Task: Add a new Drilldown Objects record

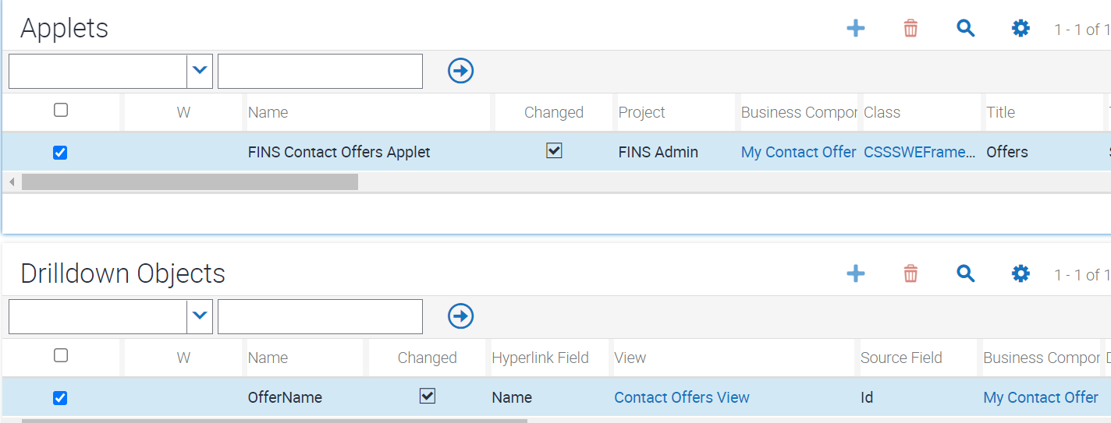Action: pos(856,273)
